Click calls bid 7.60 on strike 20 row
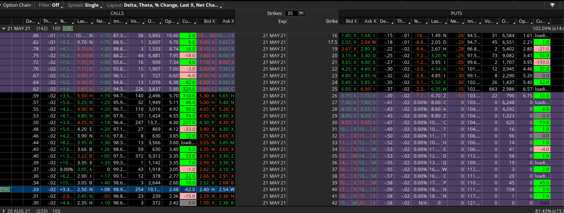This screenshot has height=213, width=564. coord(204,56)
